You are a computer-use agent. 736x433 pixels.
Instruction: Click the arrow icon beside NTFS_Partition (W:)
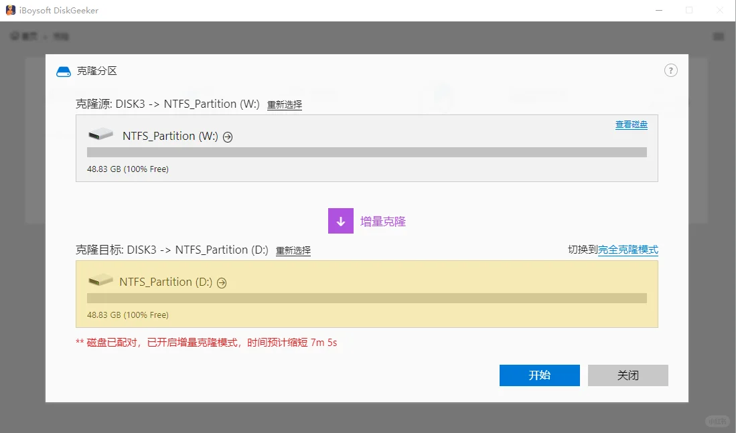228,137
